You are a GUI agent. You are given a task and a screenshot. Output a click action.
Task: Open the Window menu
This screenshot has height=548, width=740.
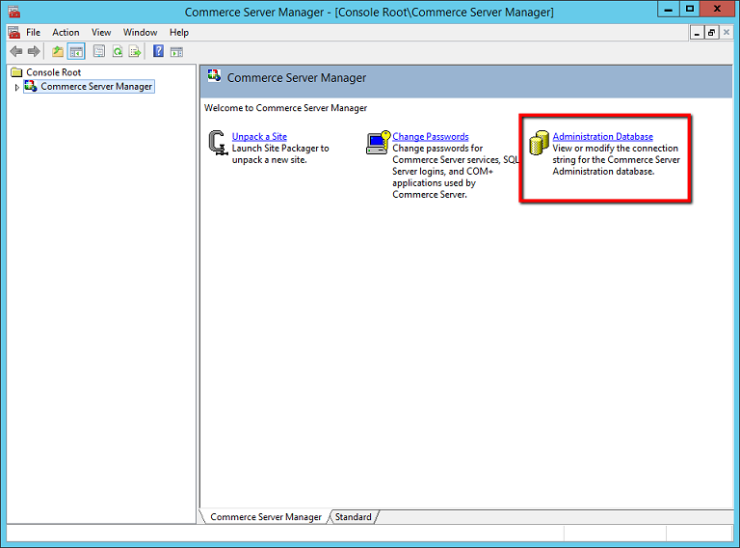coord(140,32)
